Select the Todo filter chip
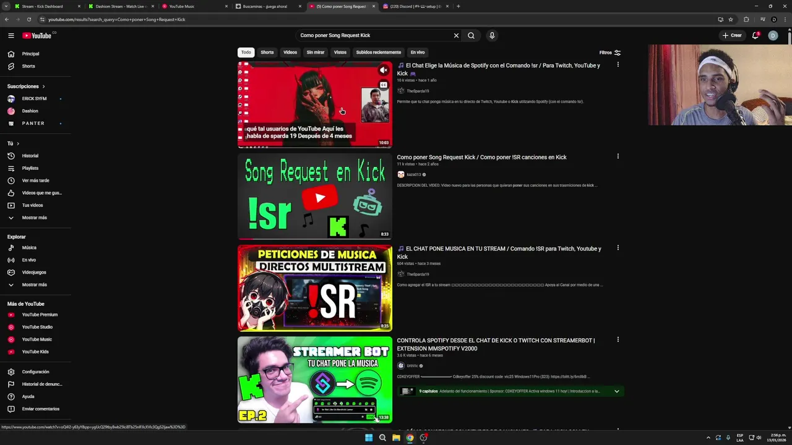This screenshot has height=445, width=792. point(246,53)
